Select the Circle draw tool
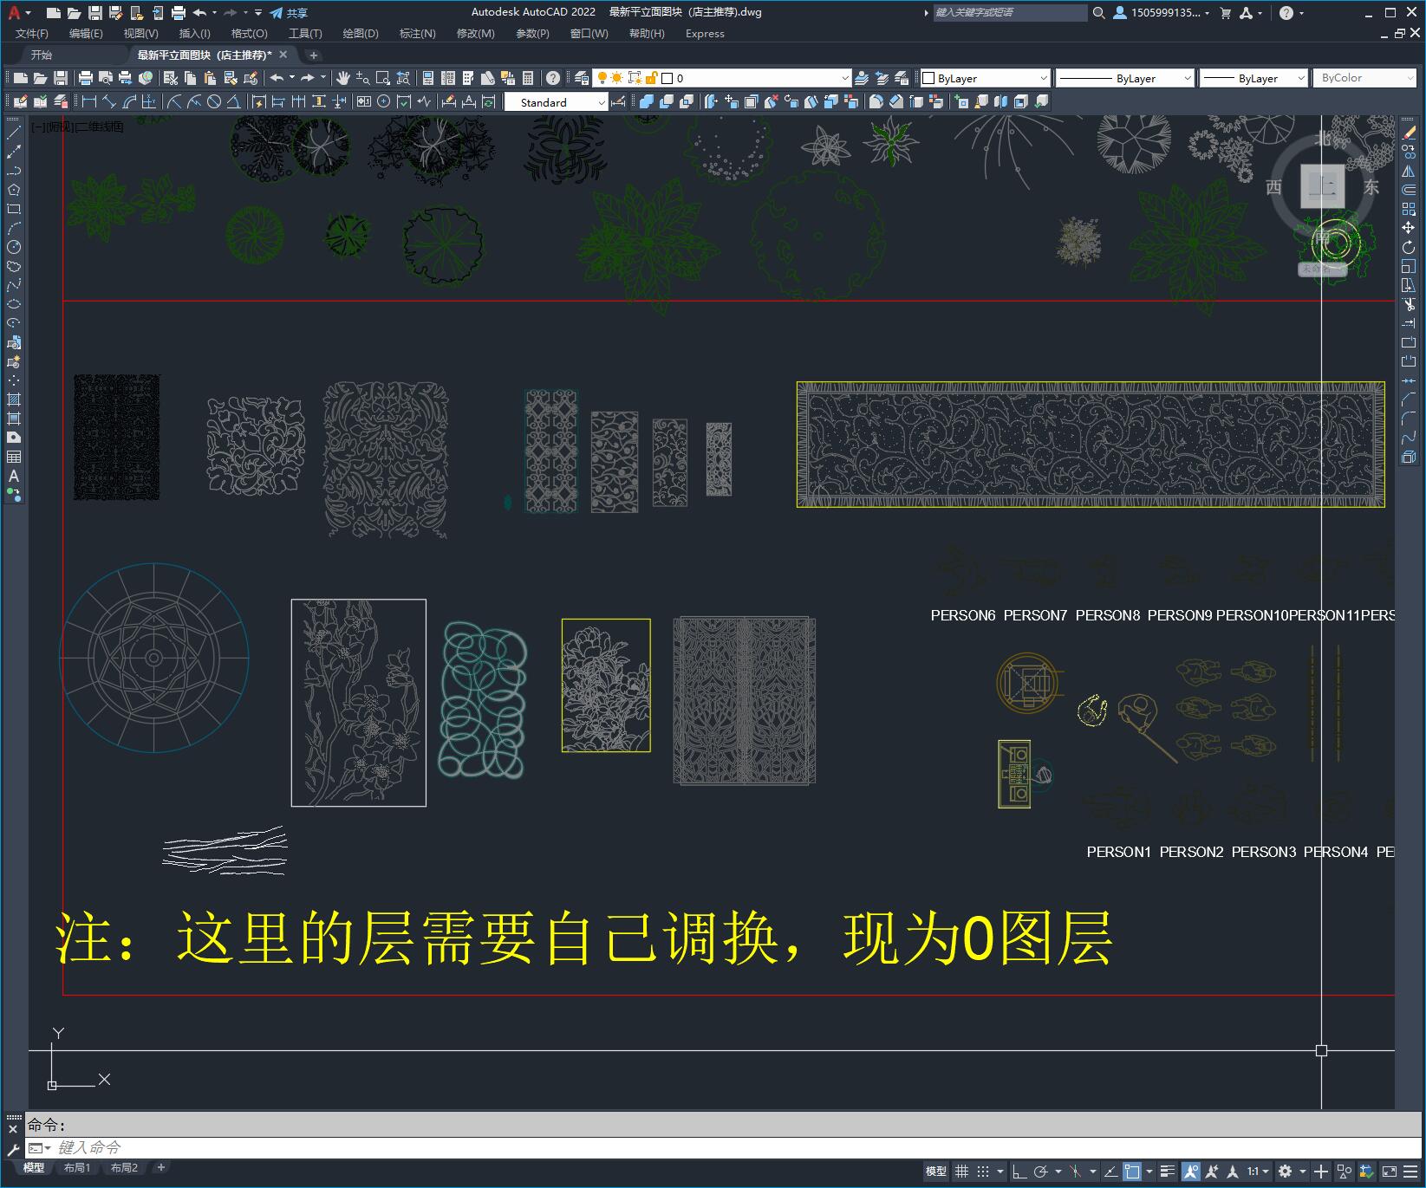Image resolution: width=1426 pixels, height=1188 pixels. coord(14,247)
